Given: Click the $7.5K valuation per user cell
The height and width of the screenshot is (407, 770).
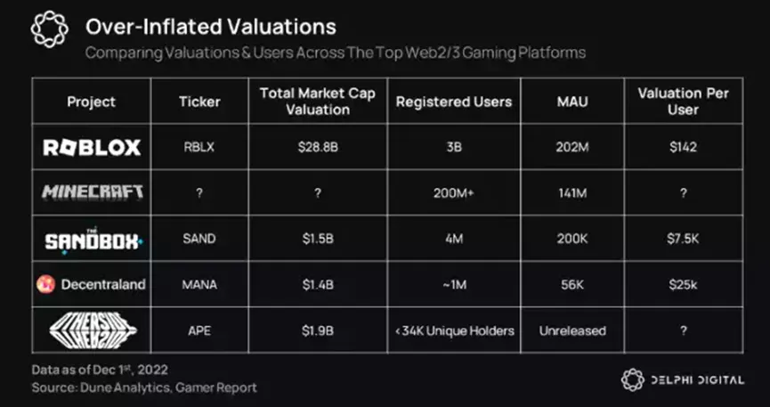Looking at the screenshot, I should [x=683, y=239].
